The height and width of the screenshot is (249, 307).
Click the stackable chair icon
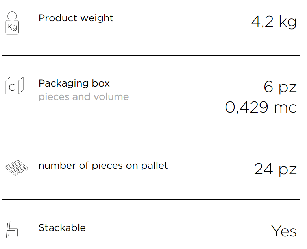[12, 230]
